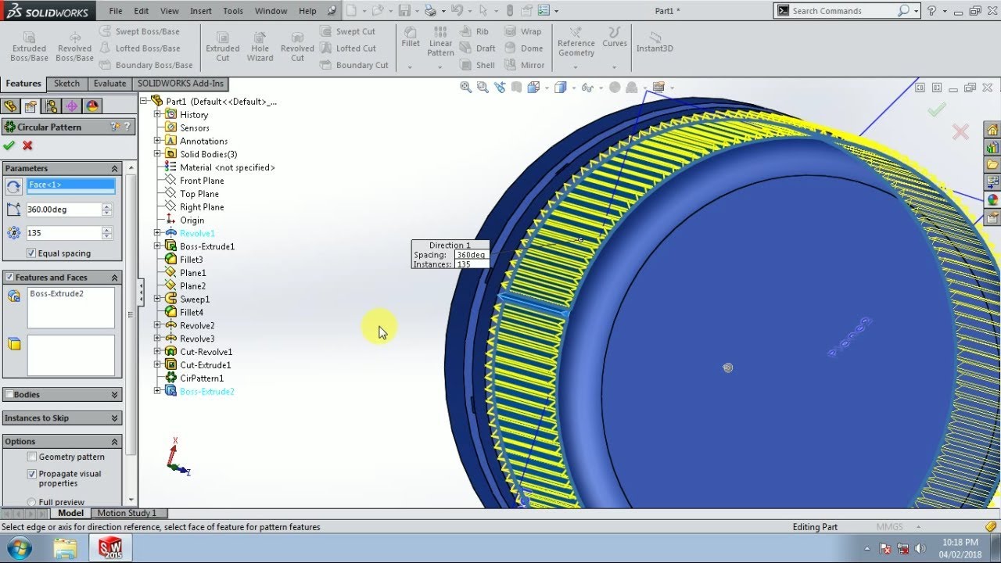Viewport: 1001px width, 563px height.
Task: Select the Linear Pattern tool
Action: [440, 42]
